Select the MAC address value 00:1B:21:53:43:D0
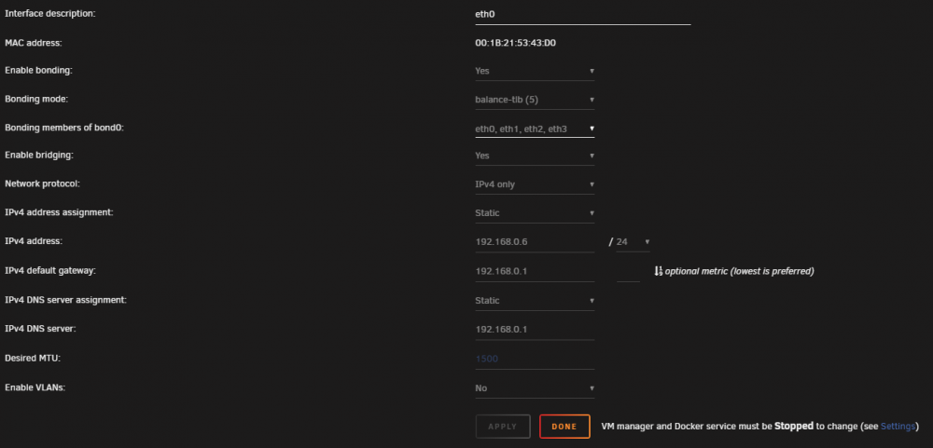The width and height of the screenshot is (933, 448). [x=515, y=43]
